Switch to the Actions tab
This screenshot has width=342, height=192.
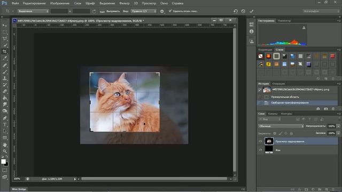click(x=278, y=84)
